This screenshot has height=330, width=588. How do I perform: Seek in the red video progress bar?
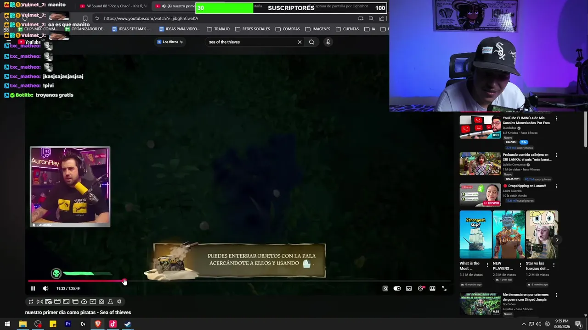tap(239, 281)
